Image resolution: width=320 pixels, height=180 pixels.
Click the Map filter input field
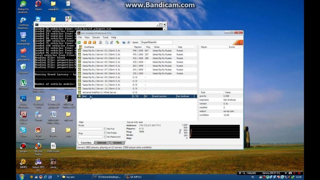pyautogui.click(x=90, y=137)
